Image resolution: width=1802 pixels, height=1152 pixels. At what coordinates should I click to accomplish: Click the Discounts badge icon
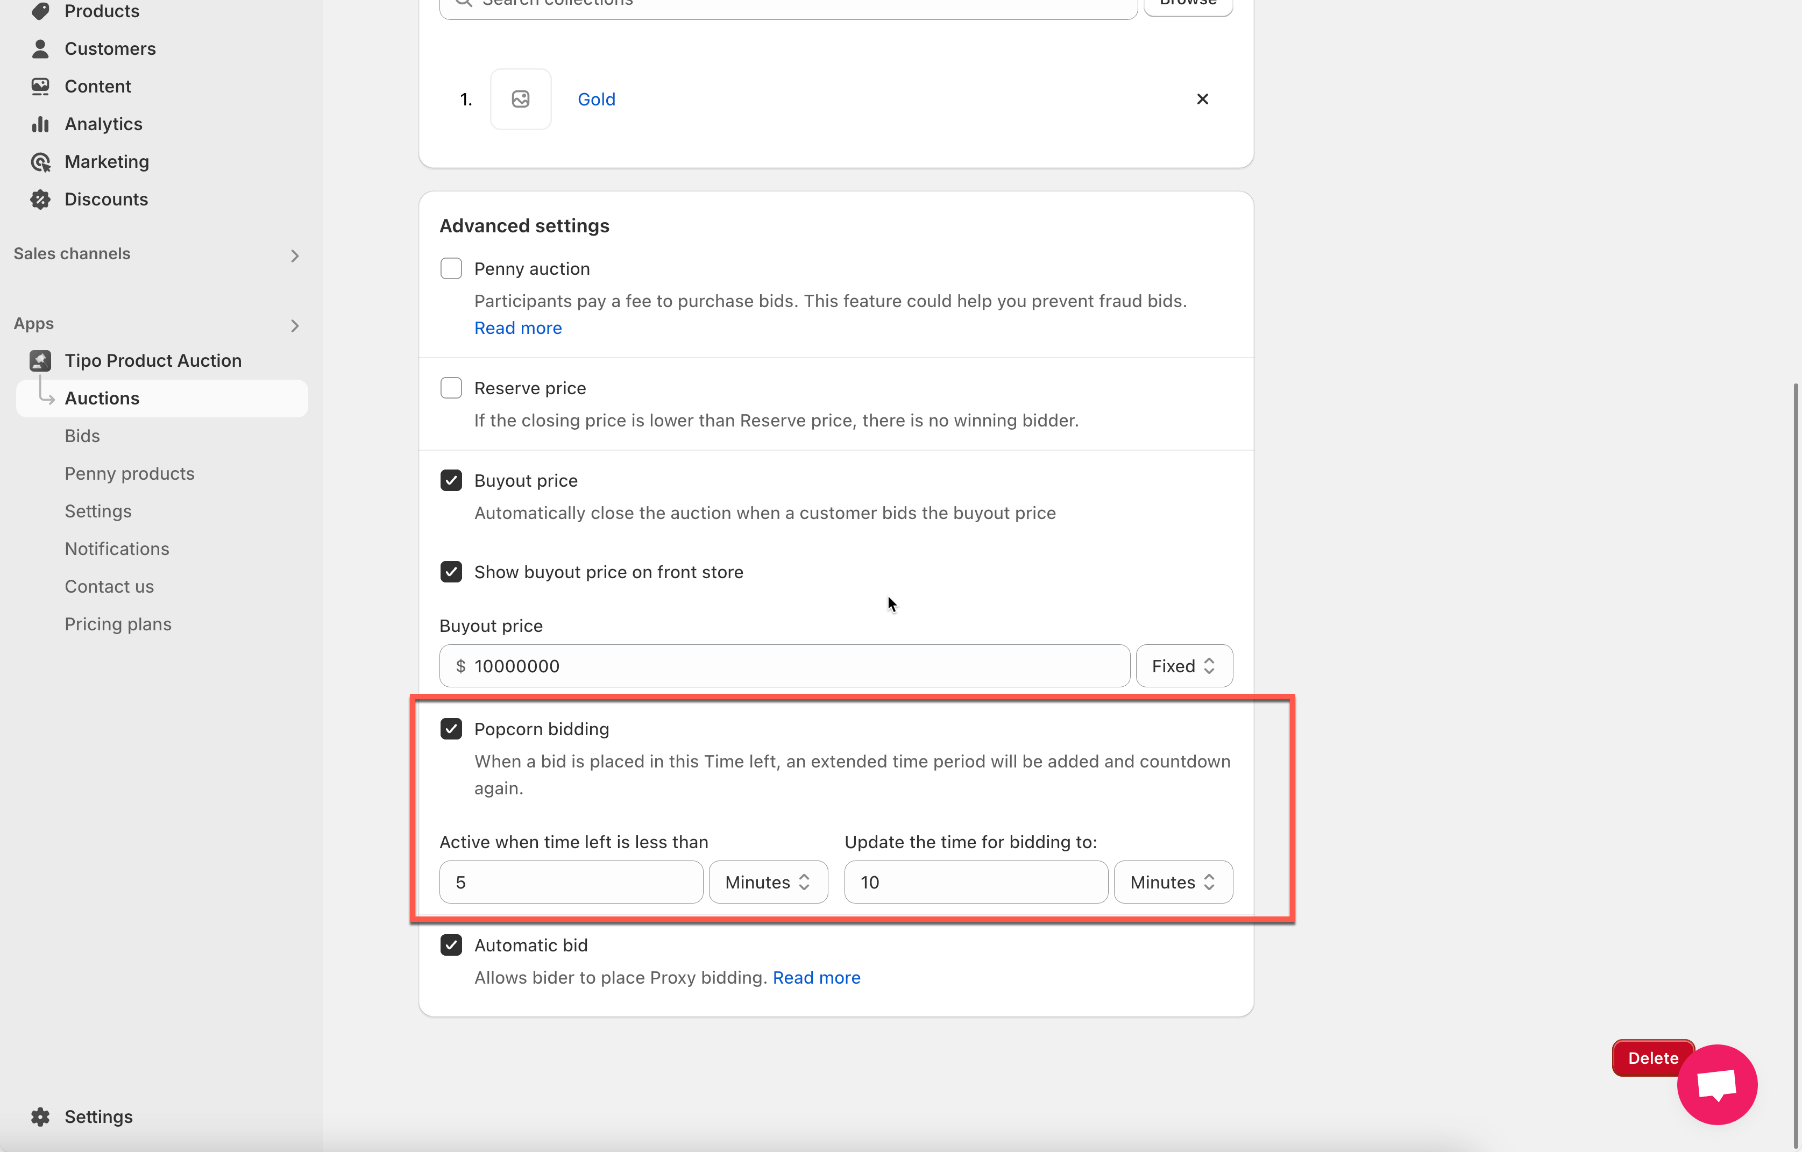tap(40, 199)
